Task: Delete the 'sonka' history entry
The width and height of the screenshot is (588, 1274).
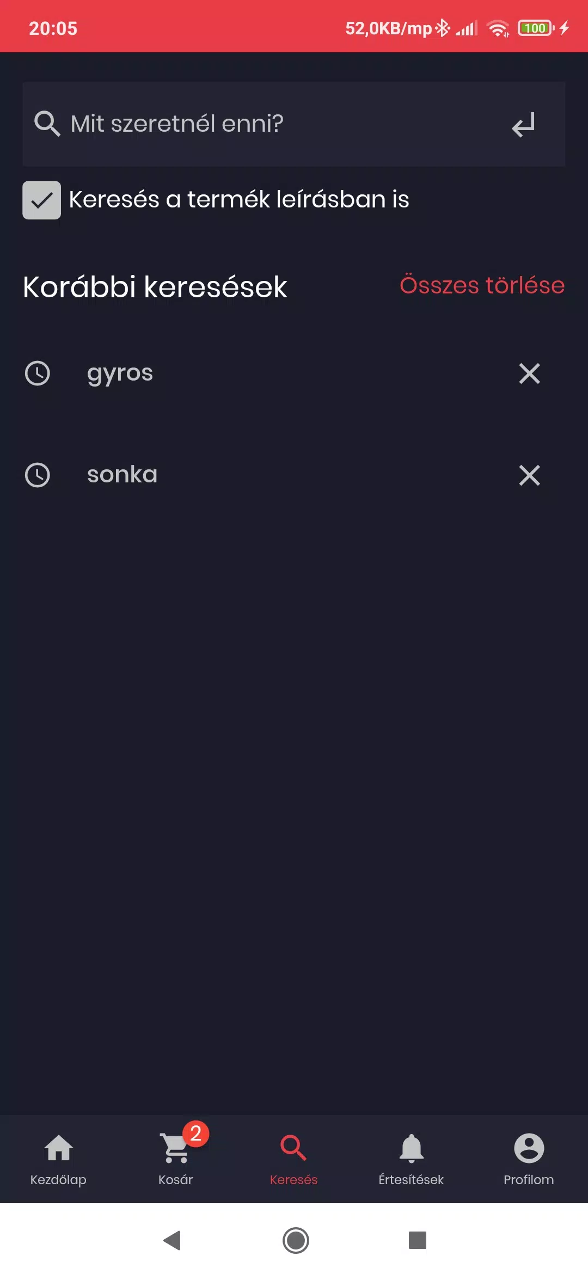Action: [x=529, y=475]
